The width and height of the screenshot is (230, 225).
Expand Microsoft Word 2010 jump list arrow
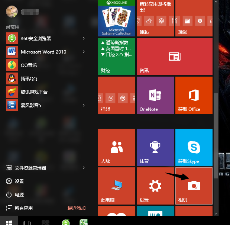coord(84,52)
